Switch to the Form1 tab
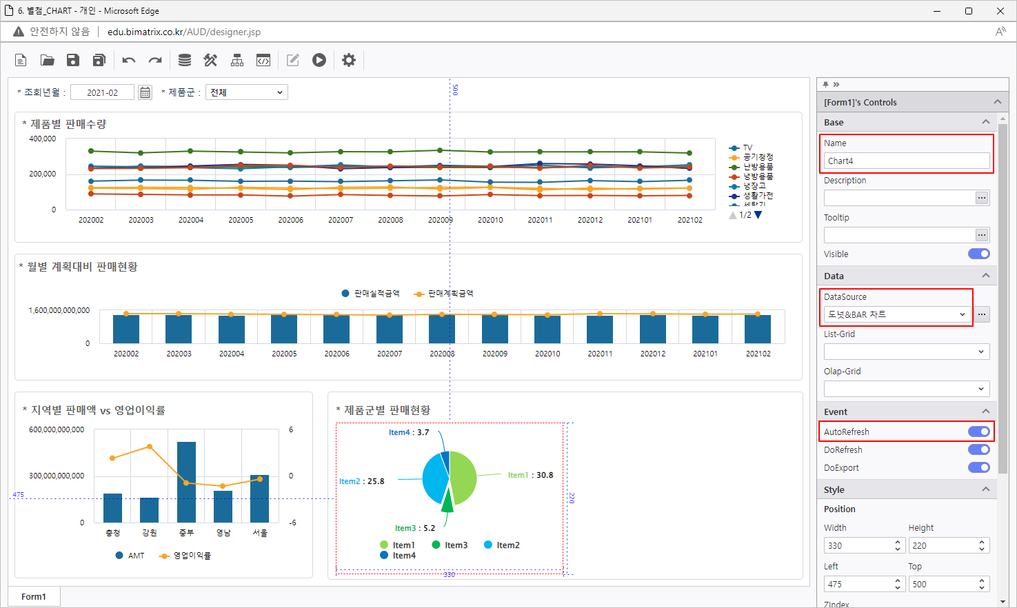The height and width of the screenshot is (608, 1017). coord(34,596)
